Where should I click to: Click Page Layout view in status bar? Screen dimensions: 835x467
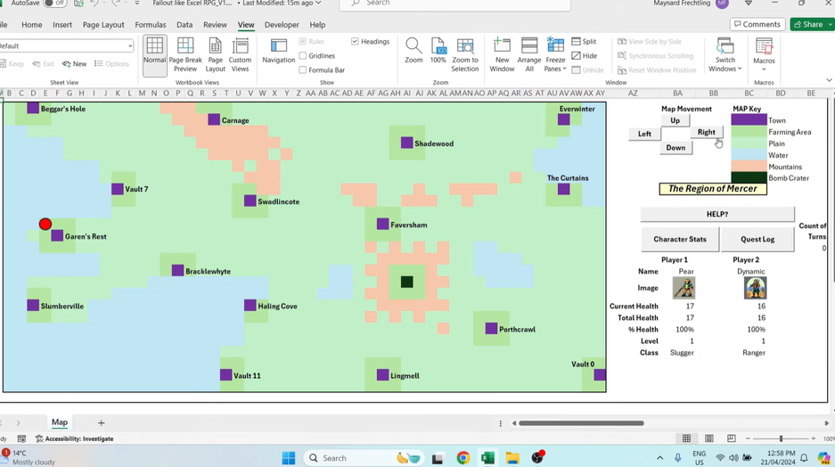708,438
